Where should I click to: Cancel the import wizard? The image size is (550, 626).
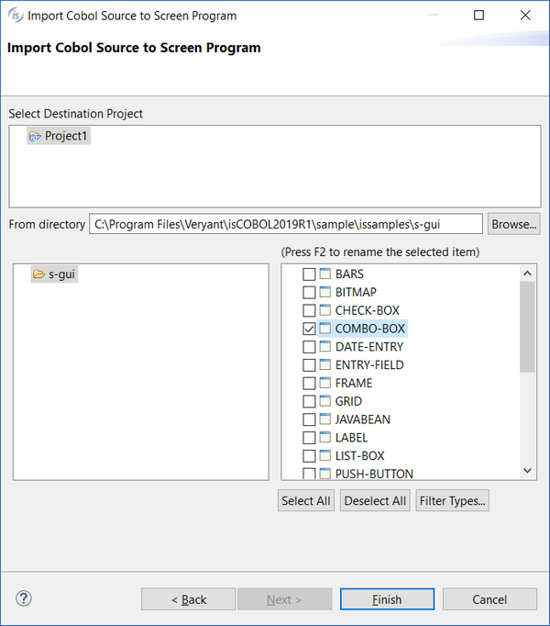point(489,599)
